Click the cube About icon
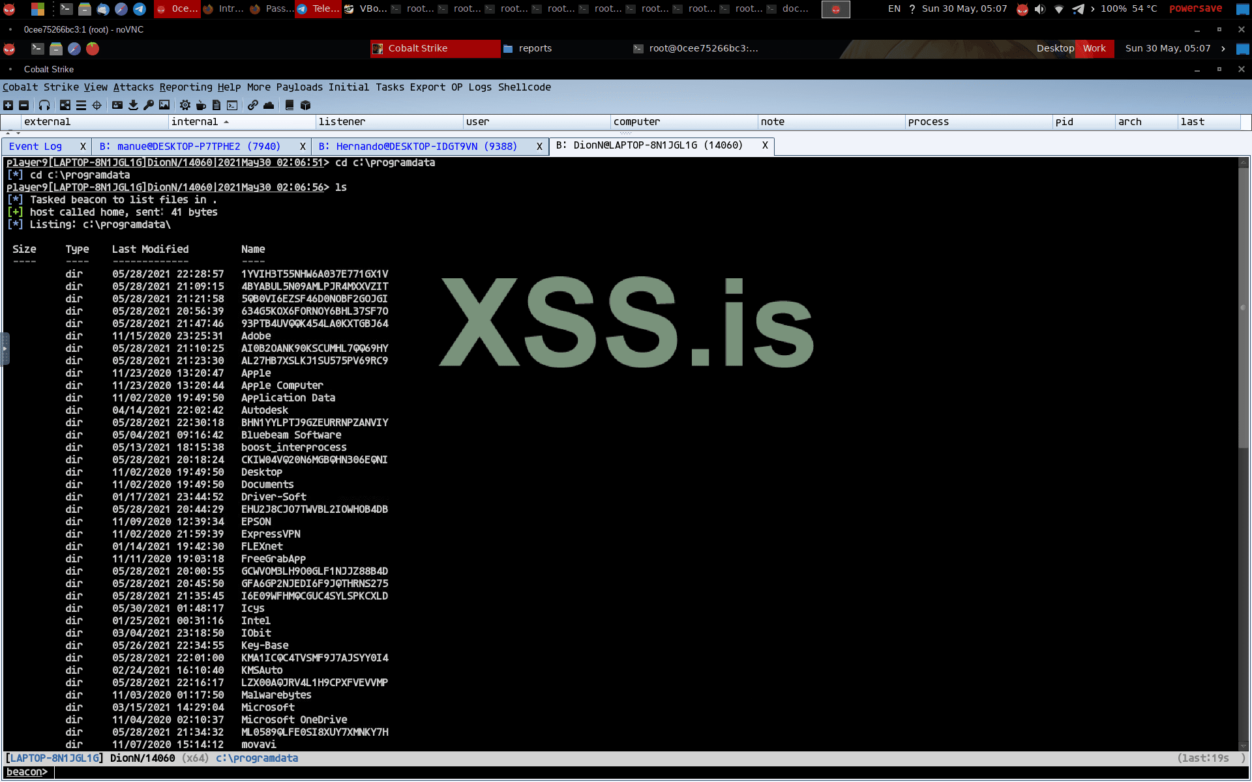This screenshot has width=1252, height=782. [305, 105]
